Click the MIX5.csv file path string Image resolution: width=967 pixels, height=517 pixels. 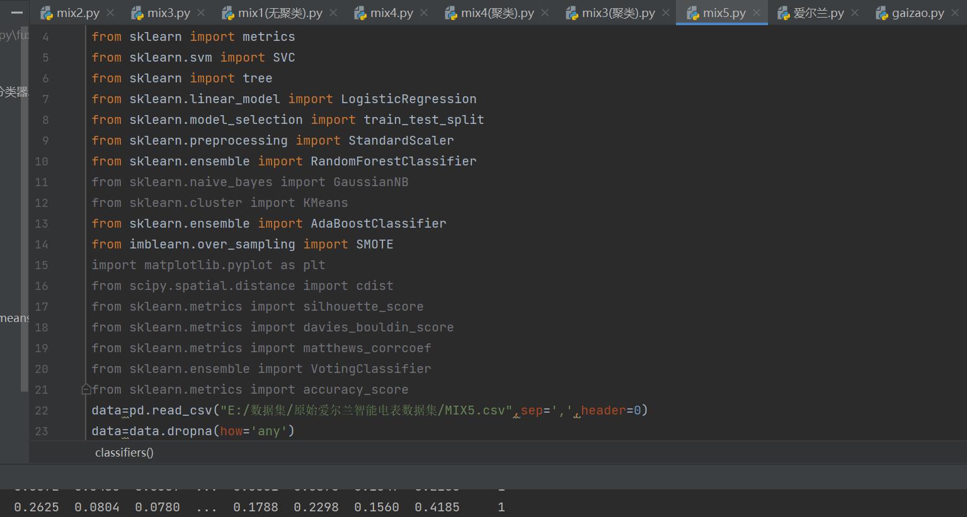pos(366,410)
